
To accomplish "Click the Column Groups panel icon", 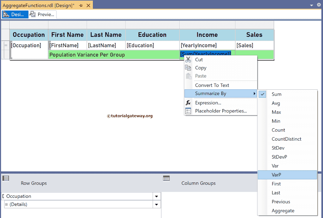I will point(166,178).
